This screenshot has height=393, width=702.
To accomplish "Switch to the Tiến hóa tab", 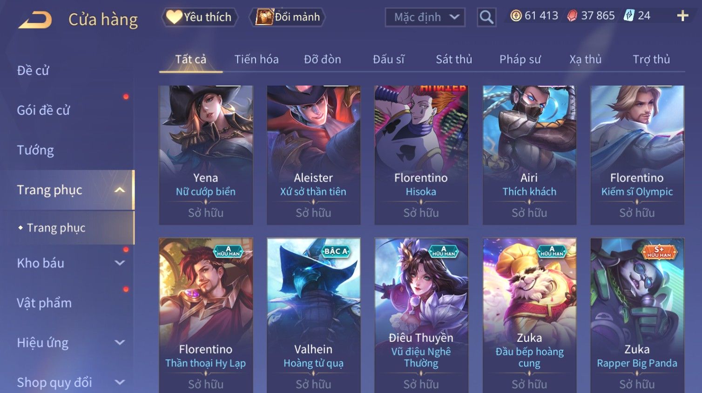I will (256, 60).
